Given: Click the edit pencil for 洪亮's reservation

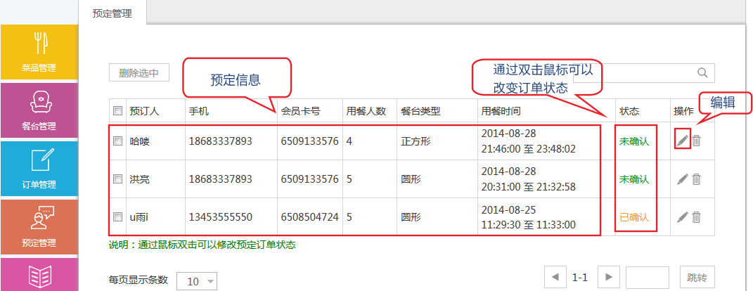Looking at the screenshot, I should [x=681, y=179].
